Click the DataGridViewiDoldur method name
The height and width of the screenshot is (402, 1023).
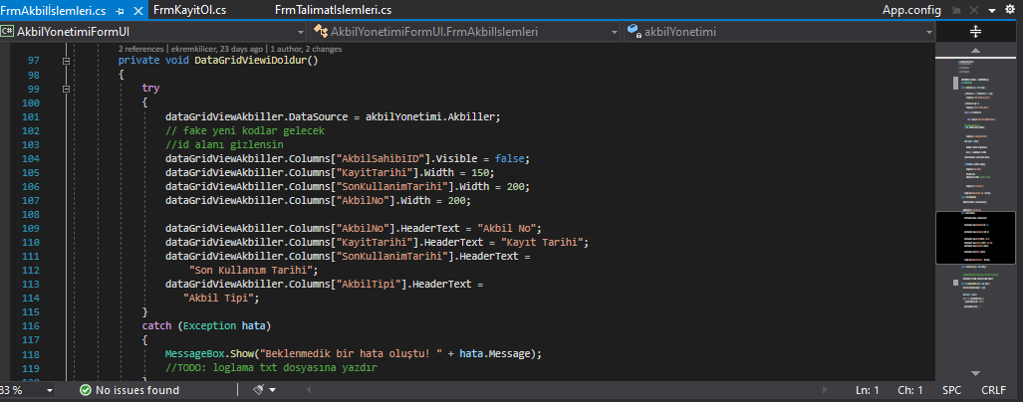[x=250, y=61]
